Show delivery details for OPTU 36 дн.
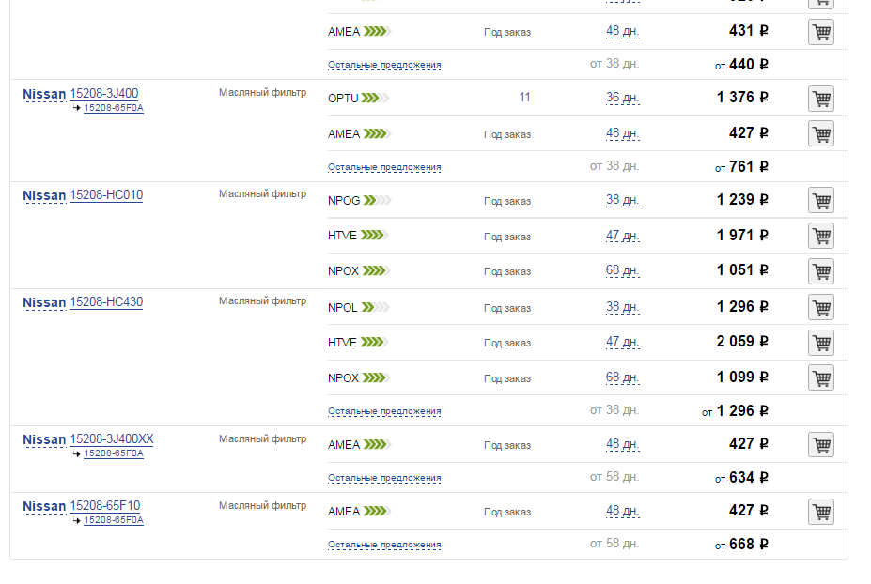This screenshot has width=871, height=584. 622,98
